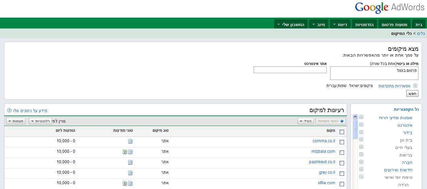Screen dimensions: 427x189
Task: Select the אומנות ומדעי הרוח category label
Action: [395, 118]
